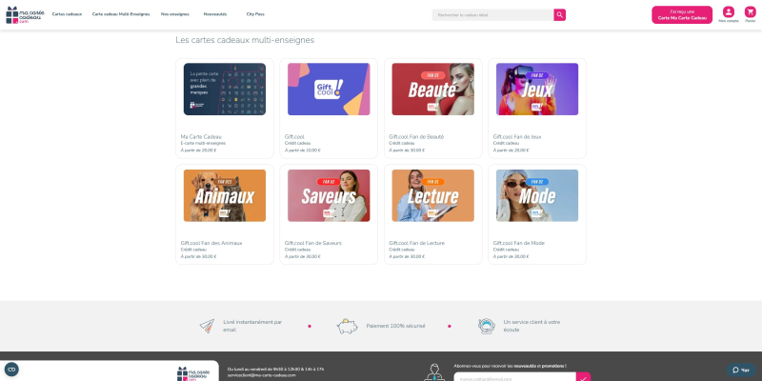Viewport: 762px width, 381px height.
Task: Open the Gift.cool card image
Action: 329,89
